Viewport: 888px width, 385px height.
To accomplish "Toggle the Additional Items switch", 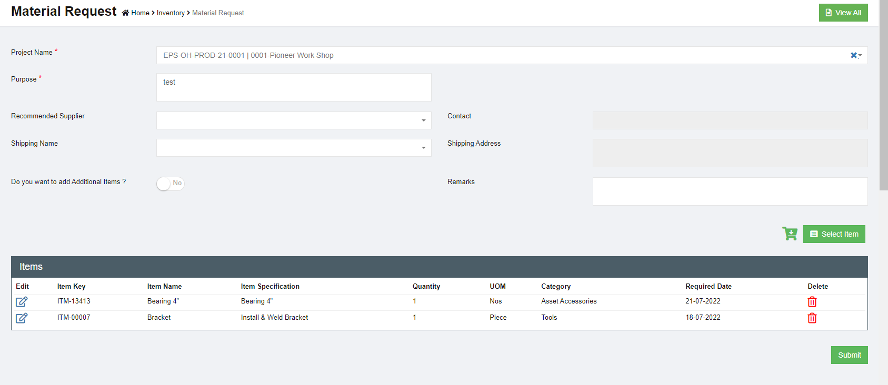I will pyautogui.click(x=170, y=184).
